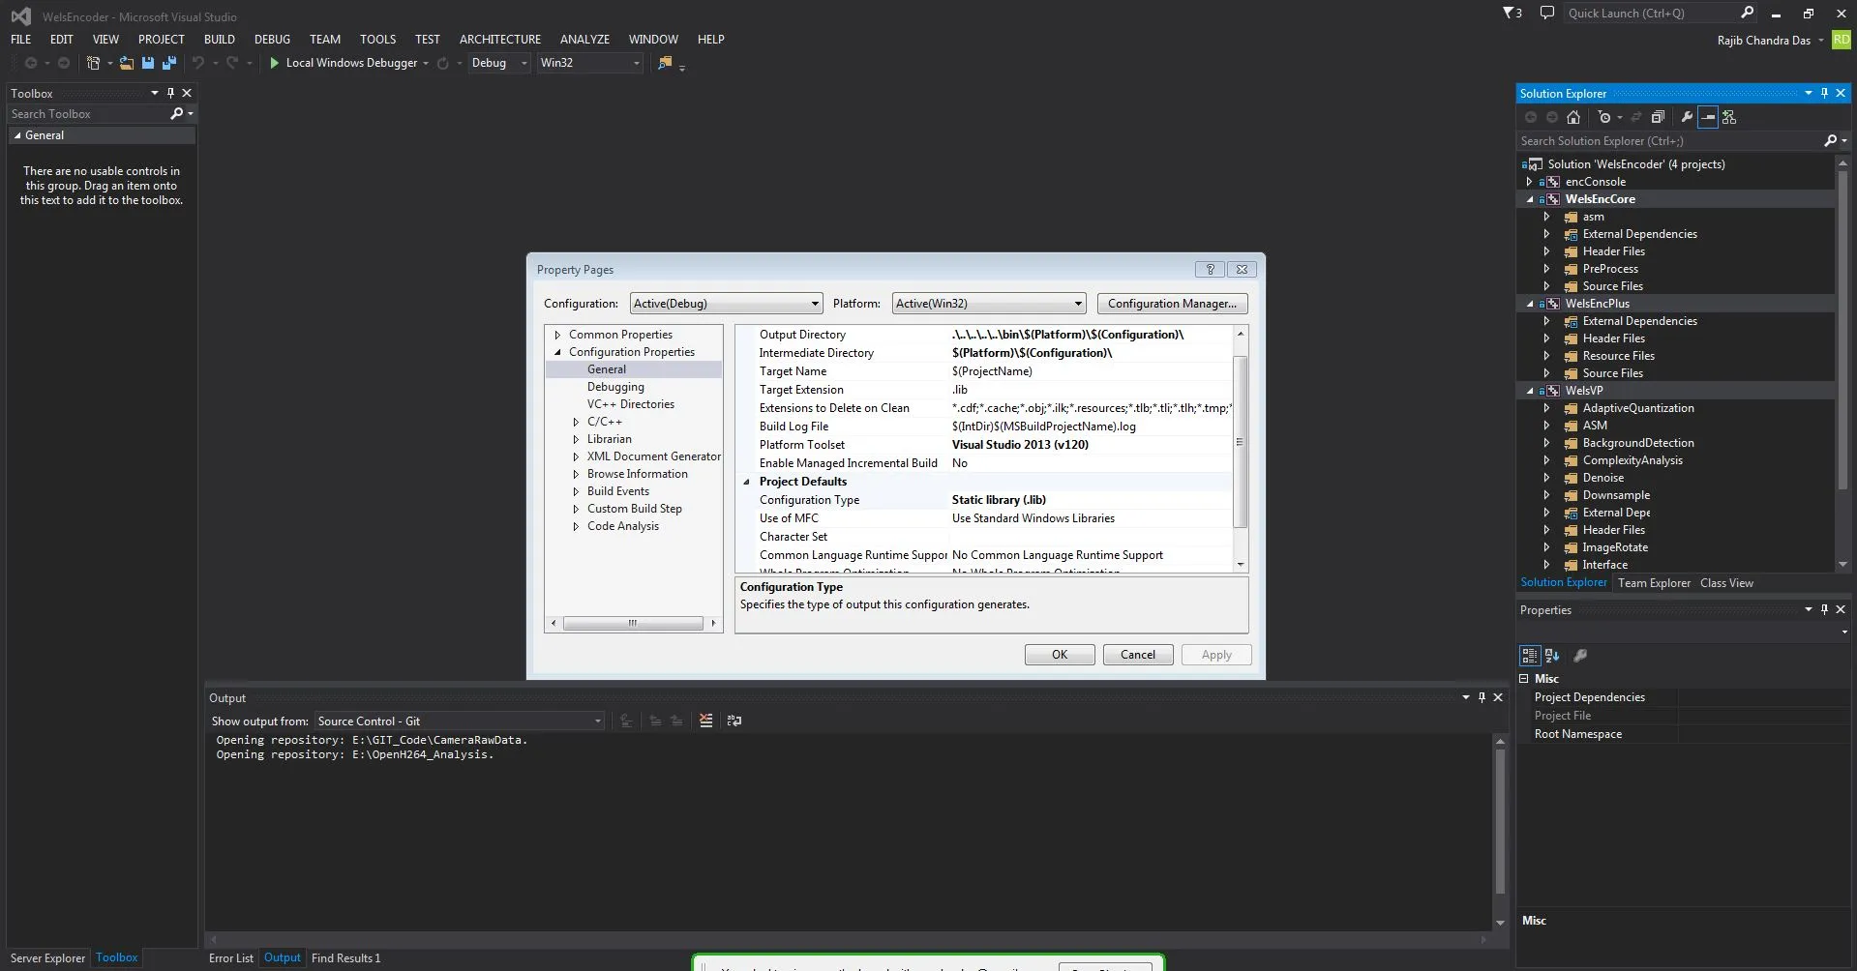Click the Apply button in Property Pages
The height and width of the screenshot is (971, 1857).
pos(1216,655)
